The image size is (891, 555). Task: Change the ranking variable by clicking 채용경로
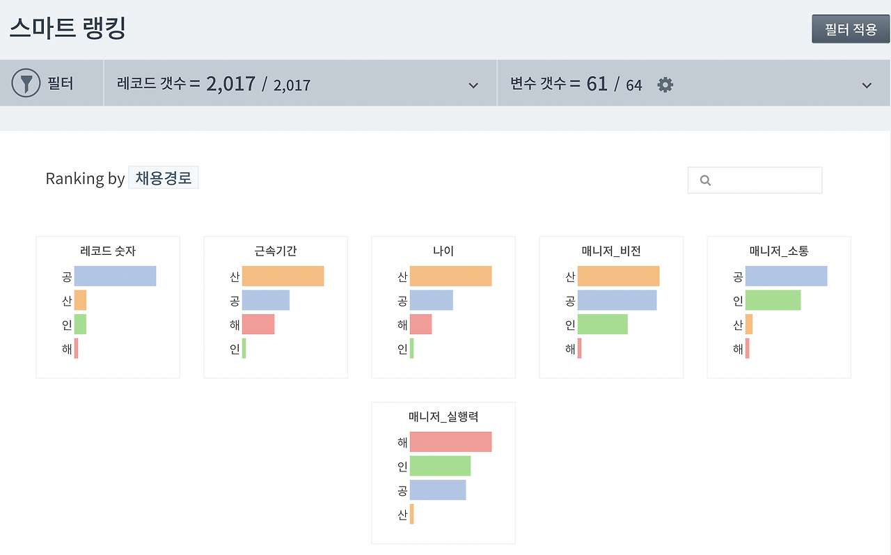point(163,178)
